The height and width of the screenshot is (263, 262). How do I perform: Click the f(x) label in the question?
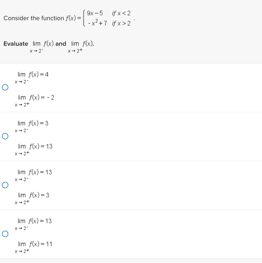click(70, 18)
